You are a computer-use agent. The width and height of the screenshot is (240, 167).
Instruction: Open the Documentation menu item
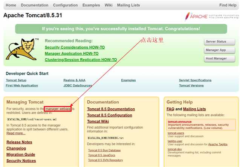click(x=35, y=5)
